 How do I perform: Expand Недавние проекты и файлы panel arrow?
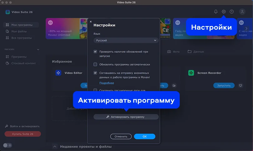(x=55, y=147)
